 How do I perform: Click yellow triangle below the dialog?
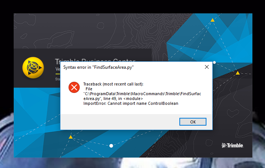[x=71, y=137]
